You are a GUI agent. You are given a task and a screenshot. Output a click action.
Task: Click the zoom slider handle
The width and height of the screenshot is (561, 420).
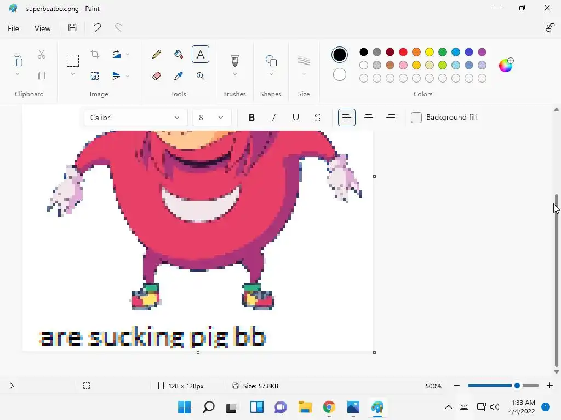pyautogui.click(x=517, y=386)
